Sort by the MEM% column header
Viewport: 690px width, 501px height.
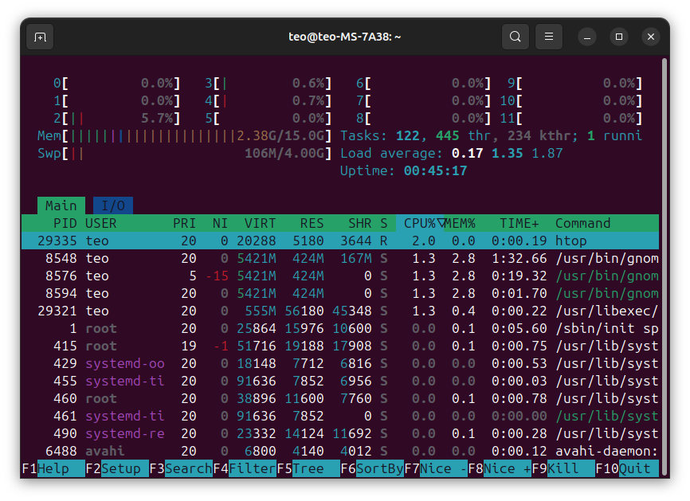[461, 224]
